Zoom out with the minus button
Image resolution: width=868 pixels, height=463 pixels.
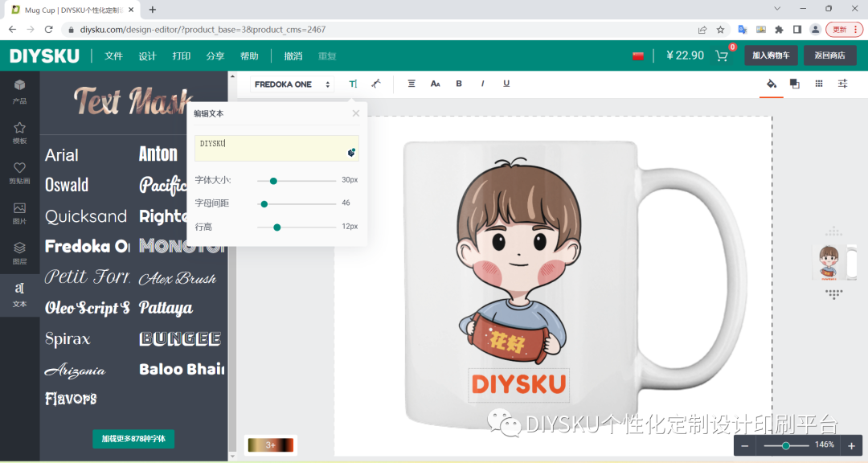(745, 446)
